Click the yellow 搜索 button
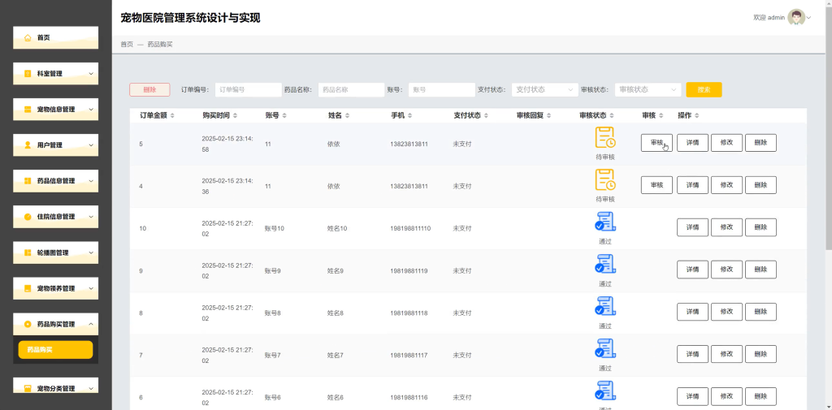The image size is (832, 410). 704,89
